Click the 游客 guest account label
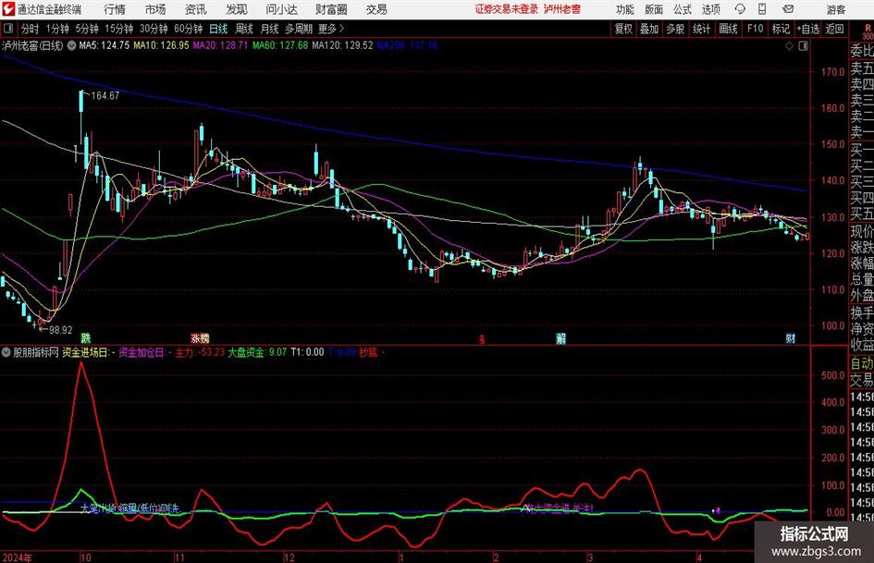 point(836,9)
